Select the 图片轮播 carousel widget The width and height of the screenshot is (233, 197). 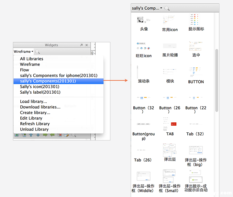(170, 46)
